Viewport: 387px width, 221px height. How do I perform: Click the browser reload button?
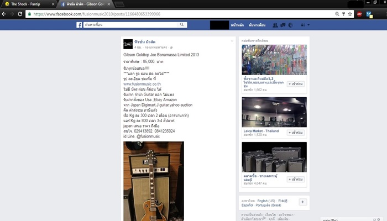click(20, 14)
